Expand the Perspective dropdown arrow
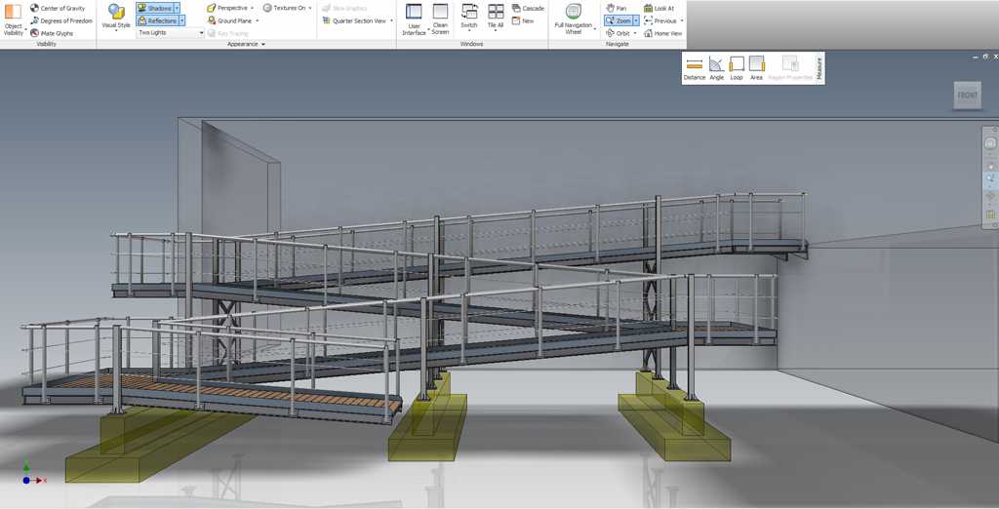The width and height of the screenshot is (999, 509). pos(253,8)
